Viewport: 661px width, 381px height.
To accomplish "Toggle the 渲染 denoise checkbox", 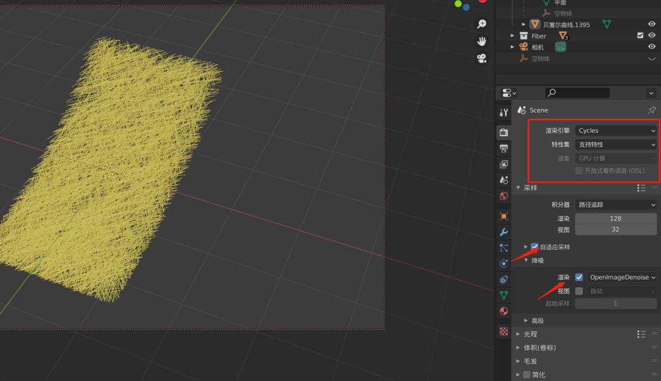I will point(579,277).
